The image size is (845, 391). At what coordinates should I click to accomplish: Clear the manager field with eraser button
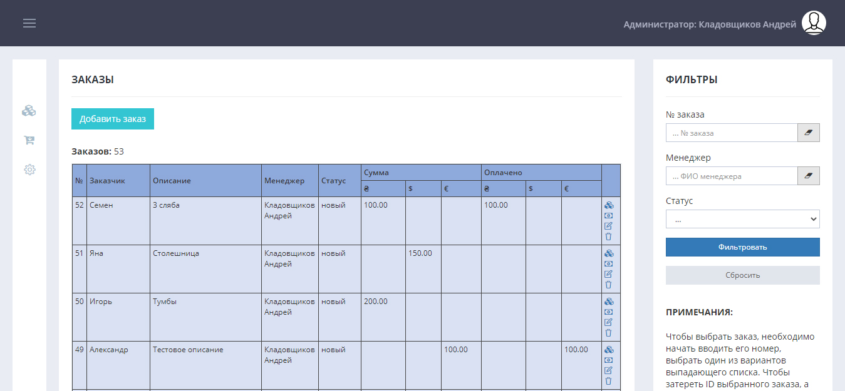tap(808, 176)
